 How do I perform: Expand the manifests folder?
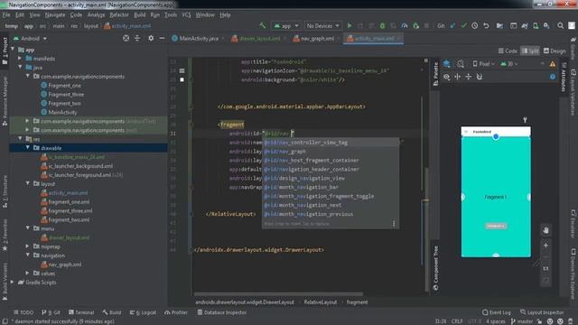[20, 59]
